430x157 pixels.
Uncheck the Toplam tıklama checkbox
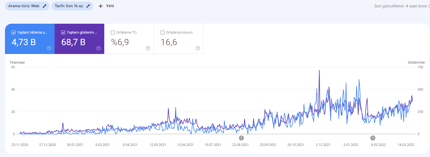coord(14,33)
